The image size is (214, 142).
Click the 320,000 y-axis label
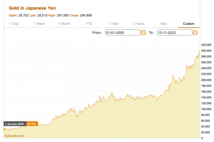pos(206,45)
